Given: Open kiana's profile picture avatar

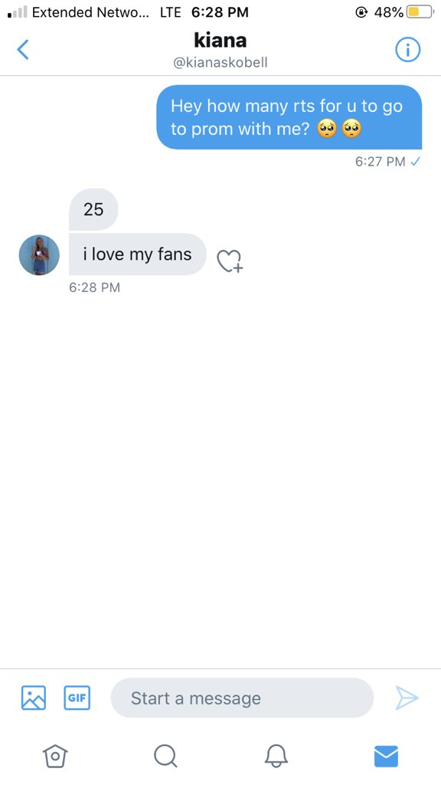Looking at the screenshot, I should 39,255.
